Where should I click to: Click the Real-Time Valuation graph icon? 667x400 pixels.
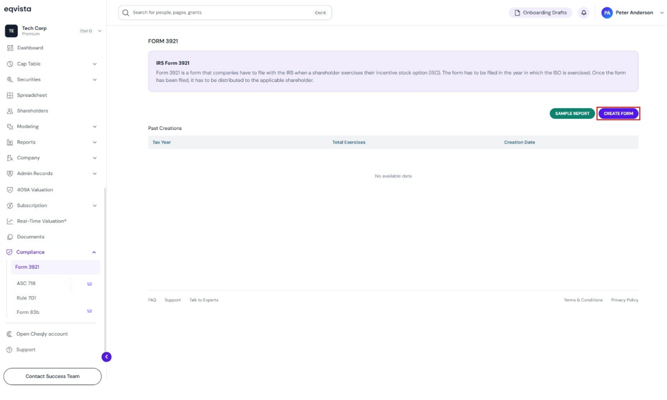tap(10, 222)
